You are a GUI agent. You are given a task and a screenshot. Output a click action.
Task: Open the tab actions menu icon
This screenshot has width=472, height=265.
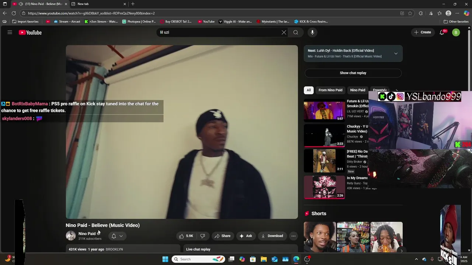click(5, 4)
